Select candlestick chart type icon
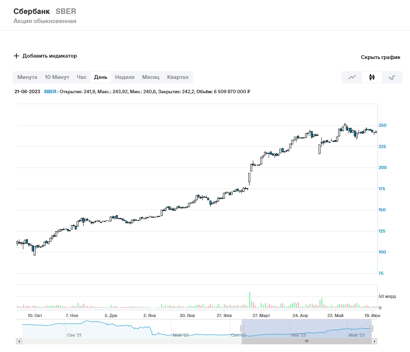This screenshot has height=352, width=410. (372, 77)
